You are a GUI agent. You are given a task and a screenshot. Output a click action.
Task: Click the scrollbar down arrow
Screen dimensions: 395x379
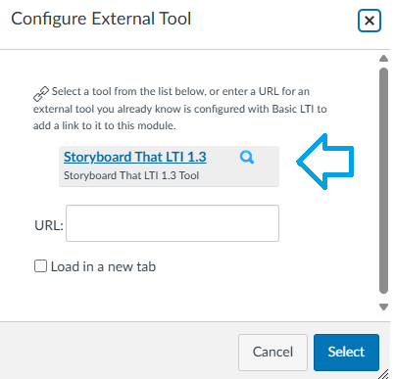tap(383, 307)
